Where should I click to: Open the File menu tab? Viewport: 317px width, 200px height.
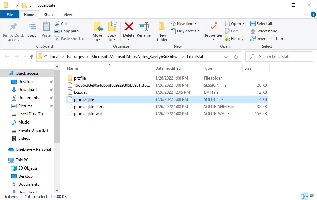10,15
